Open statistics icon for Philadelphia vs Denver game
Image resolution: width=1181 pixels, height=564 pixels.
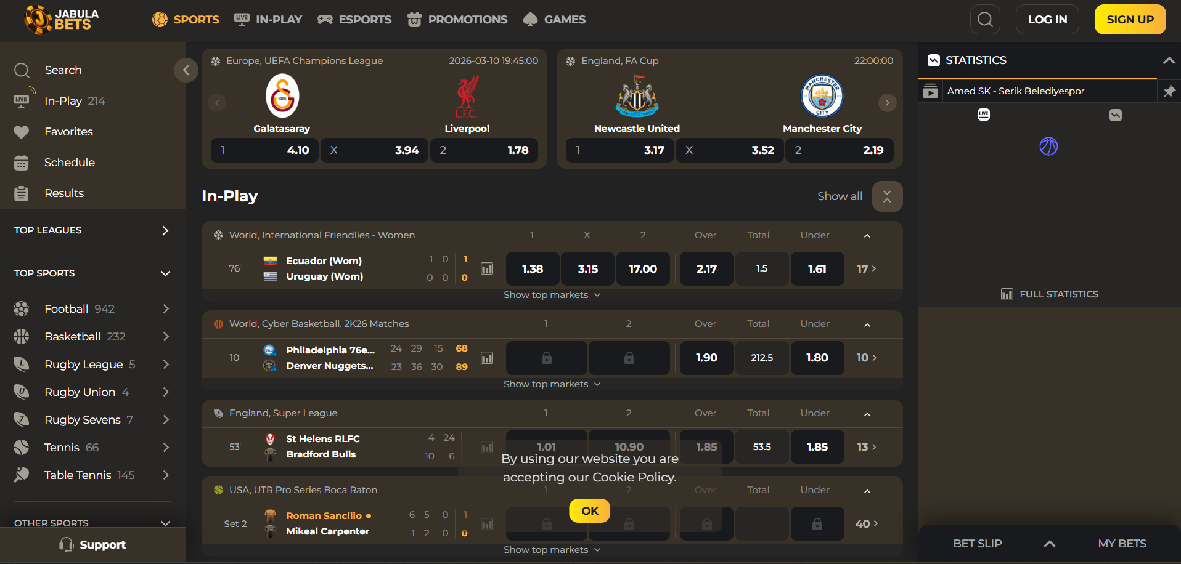pyautogui.click(x=487, y=358)
